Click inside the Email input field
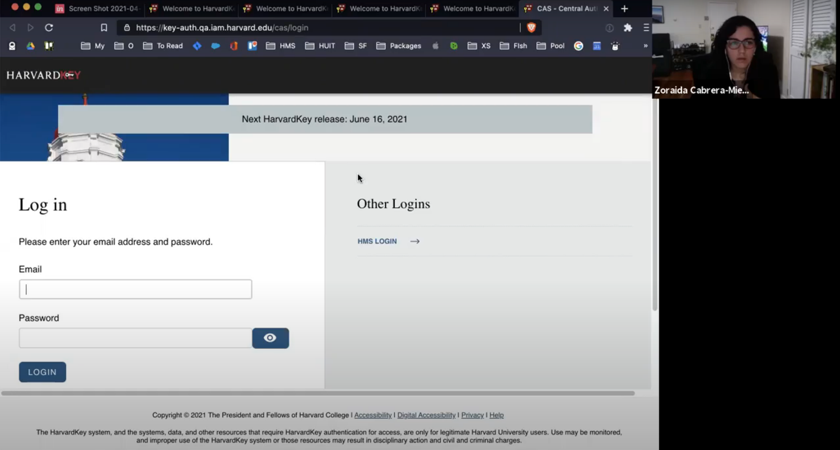840x450 pixels. coord(135,289)
